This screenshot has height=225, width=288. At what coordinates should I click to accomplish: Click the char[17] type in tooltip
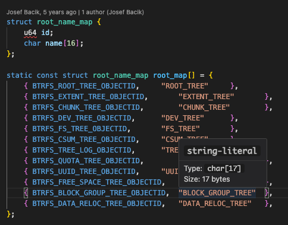224,169
